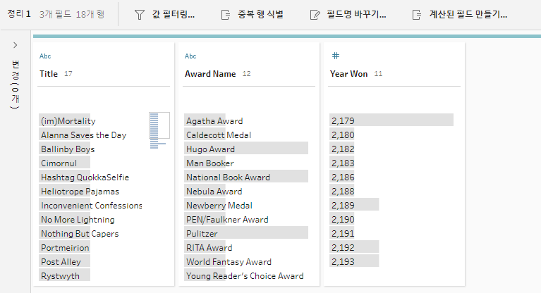Select the 2,186 year value
The image size is (541, 293).
[343, 177]
